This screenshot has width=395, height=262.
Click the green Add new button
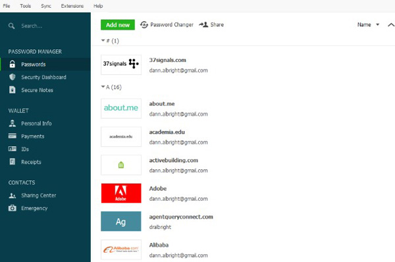(118, 25)
